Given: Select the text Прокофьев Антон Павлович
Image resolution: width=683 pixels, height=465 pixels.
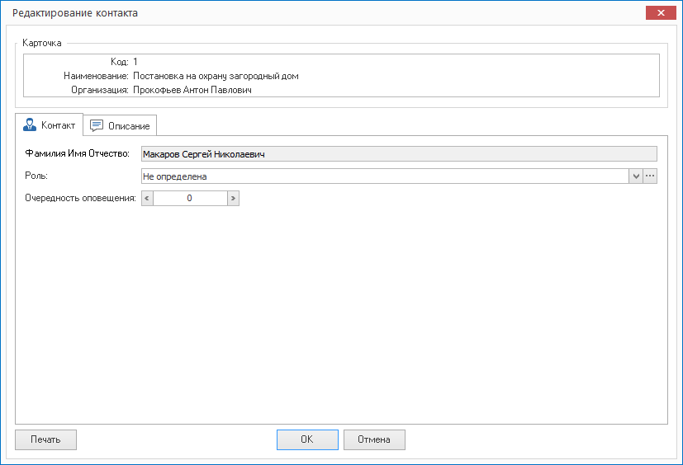Looking at the screenshot, I should 192,90.
